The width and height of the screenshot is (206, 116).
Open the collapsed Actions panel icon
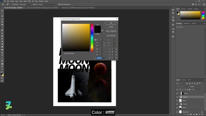coord(173,13)
